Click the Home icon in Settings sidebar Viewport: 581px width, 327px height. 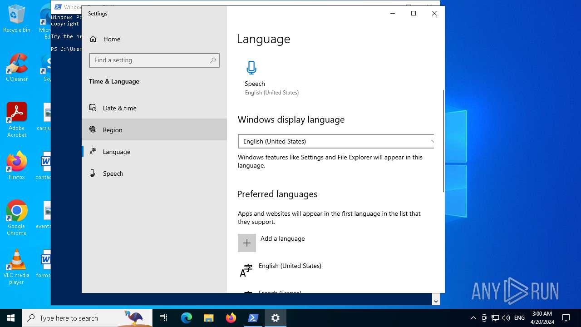point(93,39)
